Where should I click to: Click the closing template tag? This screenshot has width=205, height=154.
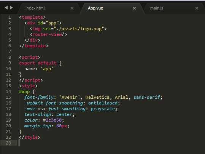pos(33,46)
